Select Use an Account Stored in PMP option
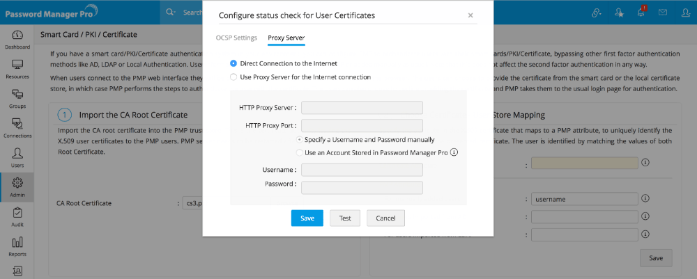This screenshot has height=279, width=697. point(300,152)
